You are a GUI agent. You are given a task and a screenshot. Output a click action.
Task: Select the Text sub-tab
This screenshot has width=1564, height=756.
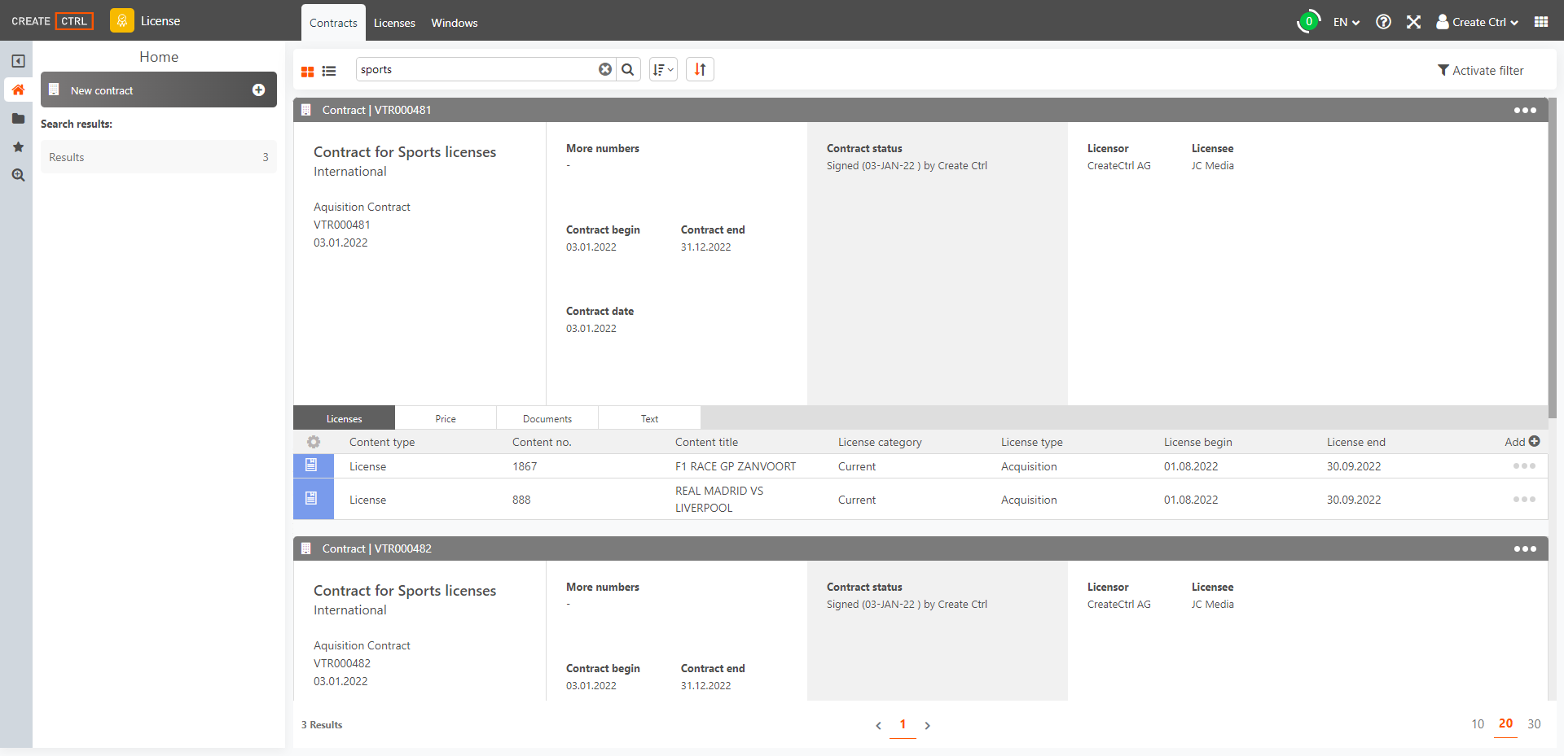[x=649, y=418]
